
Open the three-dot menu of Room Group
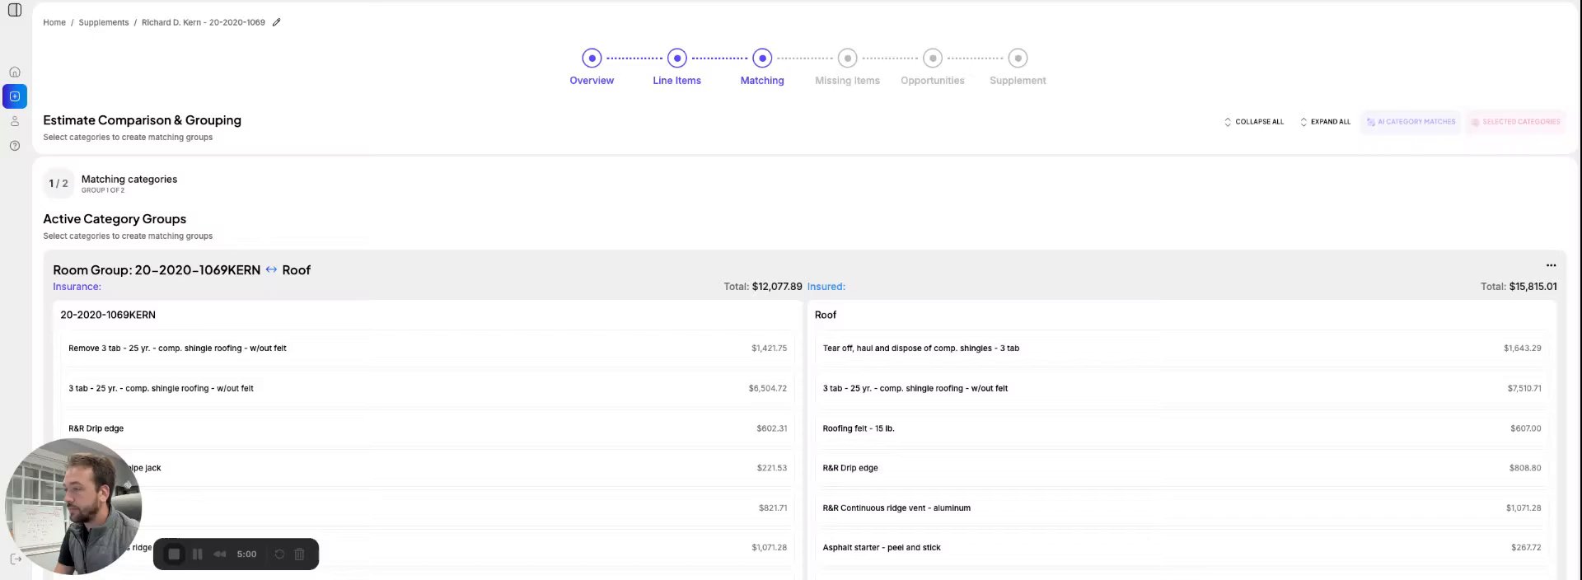[x=1551, y=265]
